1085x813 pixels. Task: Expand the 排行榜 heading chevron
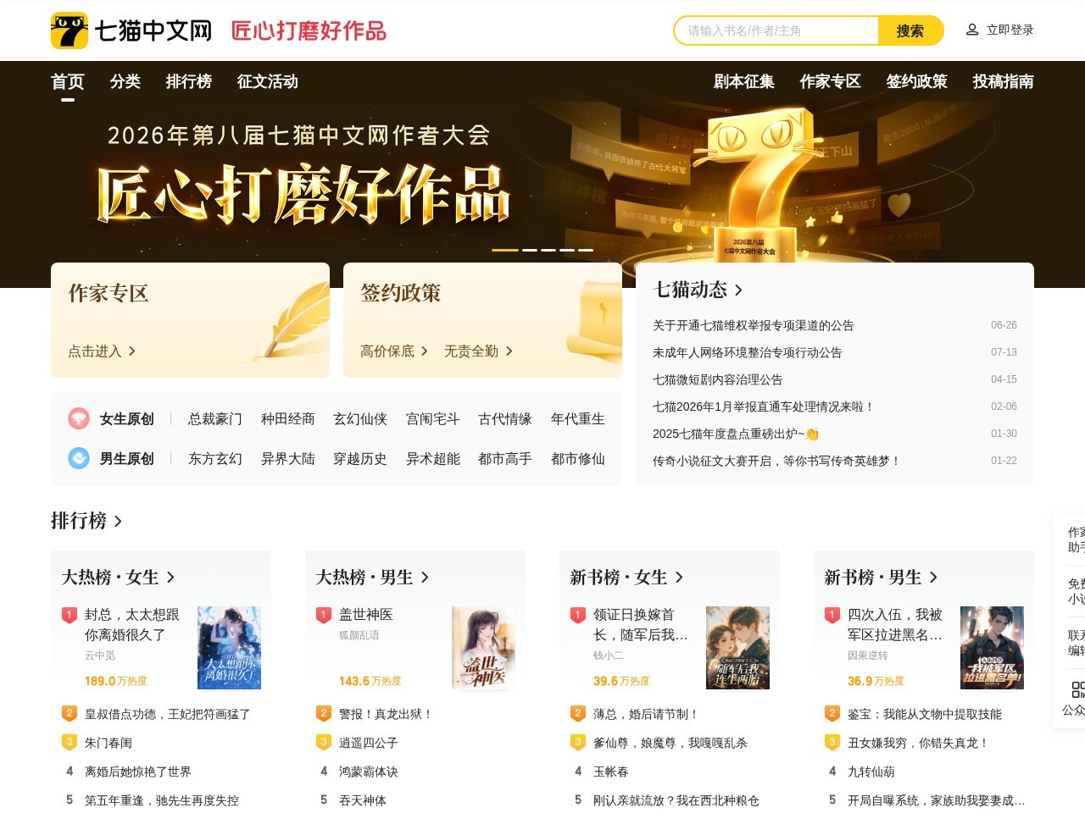tap(118, 521)
